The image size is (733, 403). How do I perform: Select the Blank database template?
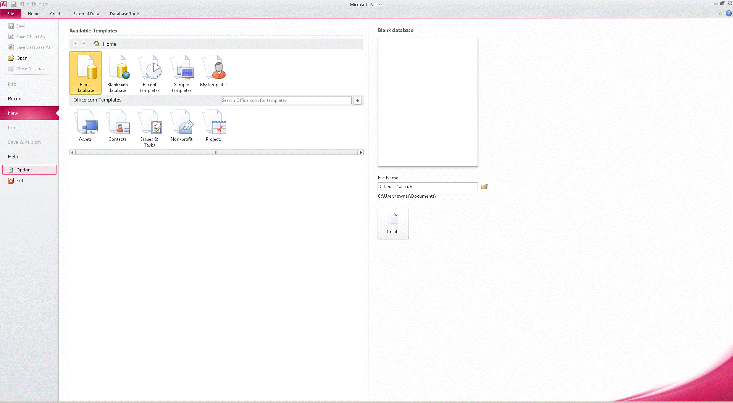point(85,73)
